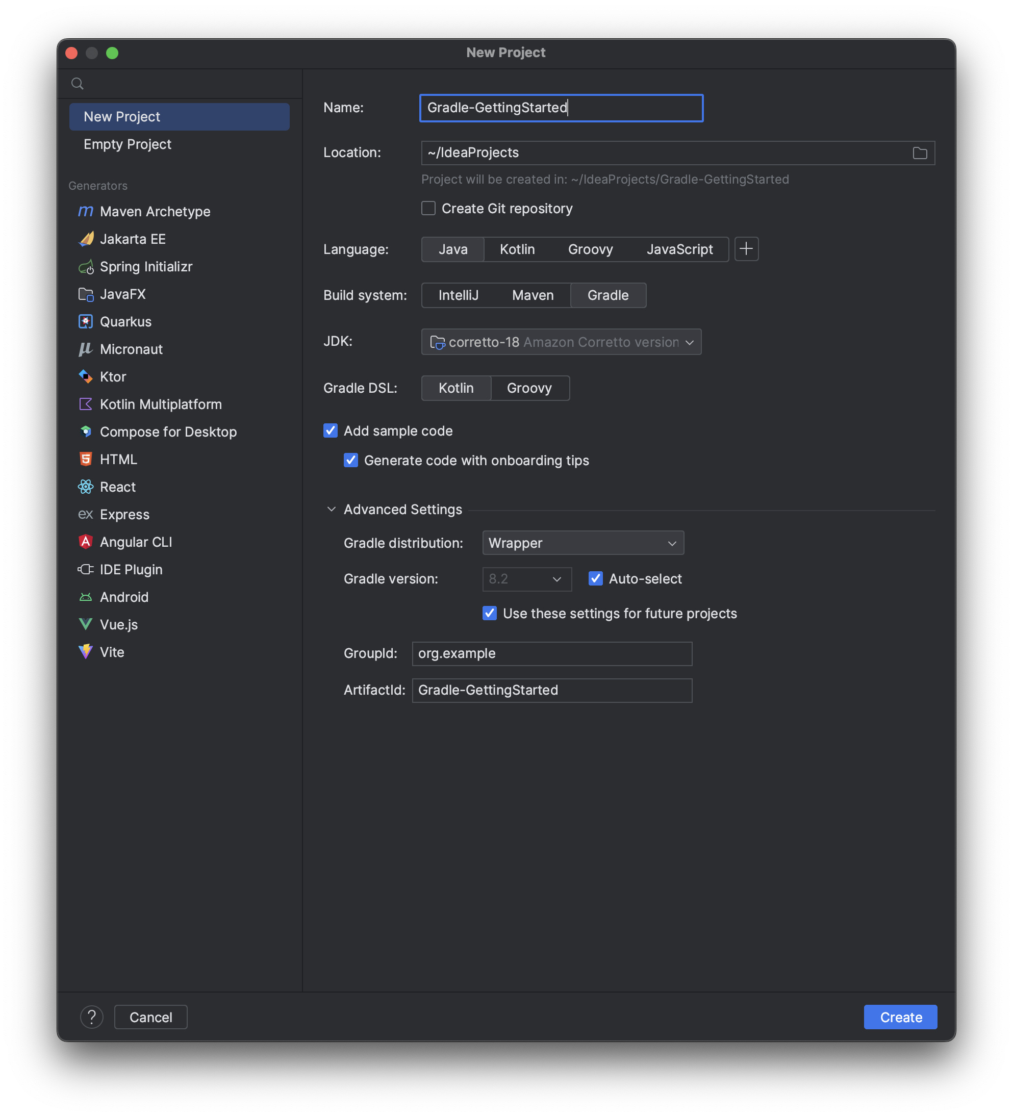This screenshot has height=1117, width=1013.
Task: Select Kotlin Multiplatform generator icon
Action: tap(86, 404)
